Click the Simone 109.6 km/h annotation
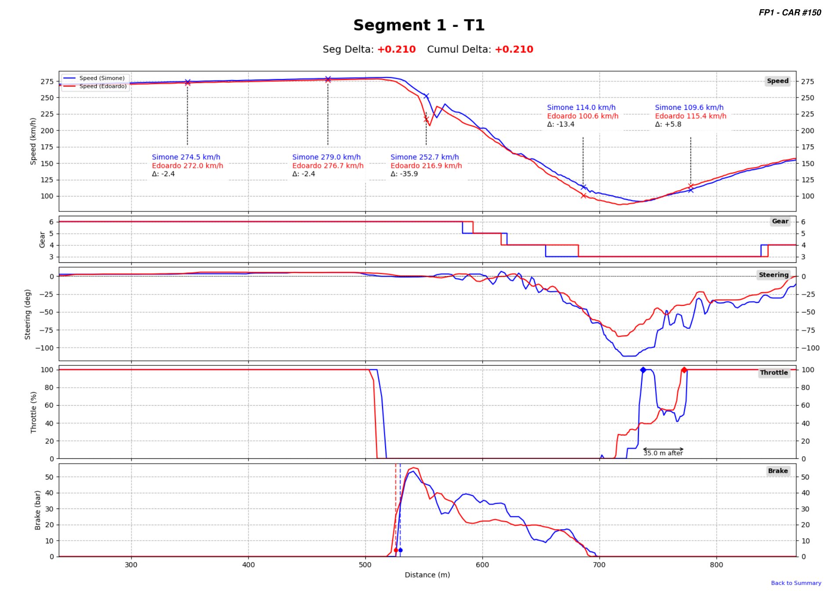Image resolution: width=838 pixels, height=592 pixels. pyautogui.click(x=689, y=107)
